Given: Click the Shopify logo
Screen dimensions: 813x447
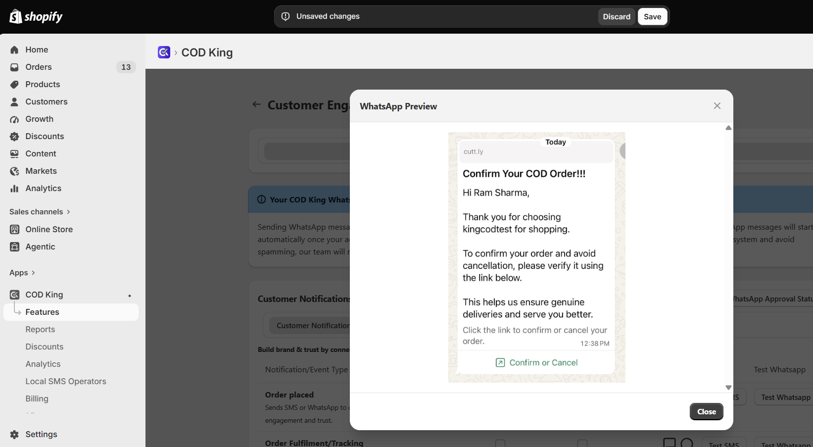Looking at the screenshot, I should tap(36, 16).
